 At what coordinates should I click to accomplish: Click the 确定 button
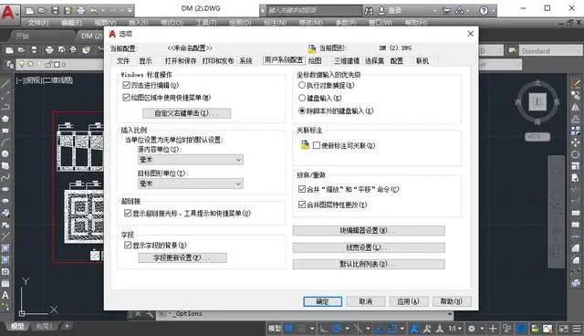pos(322,301)
